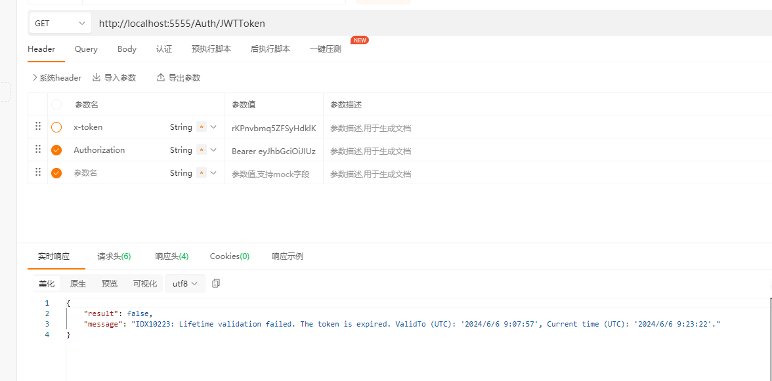772x381 pixels.
Task: Open the 响应头(4) response headers tab
Action: coord(172,256)
